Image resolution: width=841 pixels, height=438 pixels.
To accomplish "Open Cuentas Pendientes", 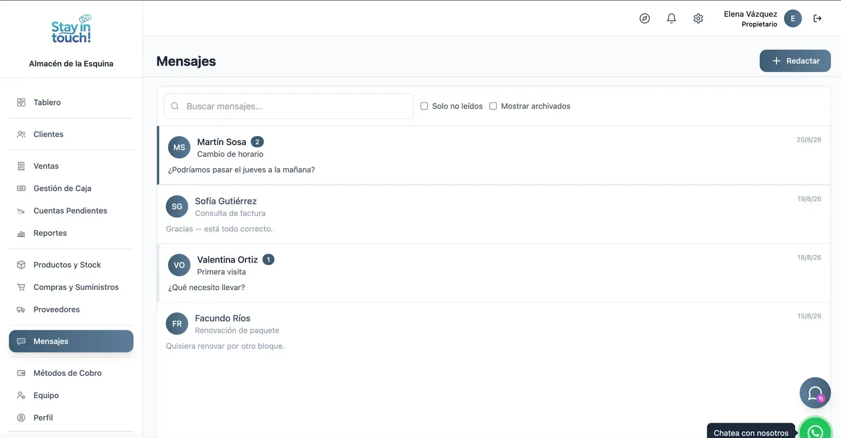I will 71,211.
